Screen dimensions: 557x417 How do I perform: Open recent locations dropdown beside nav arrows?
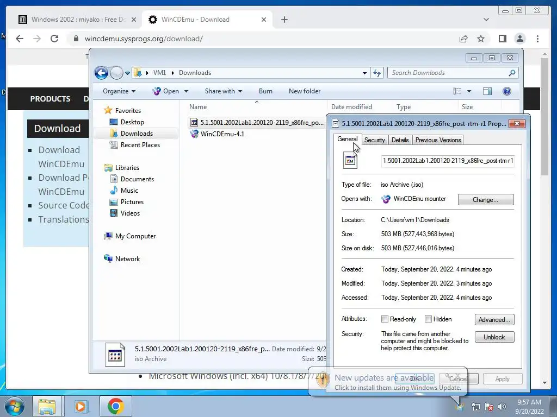pos(127,73)
